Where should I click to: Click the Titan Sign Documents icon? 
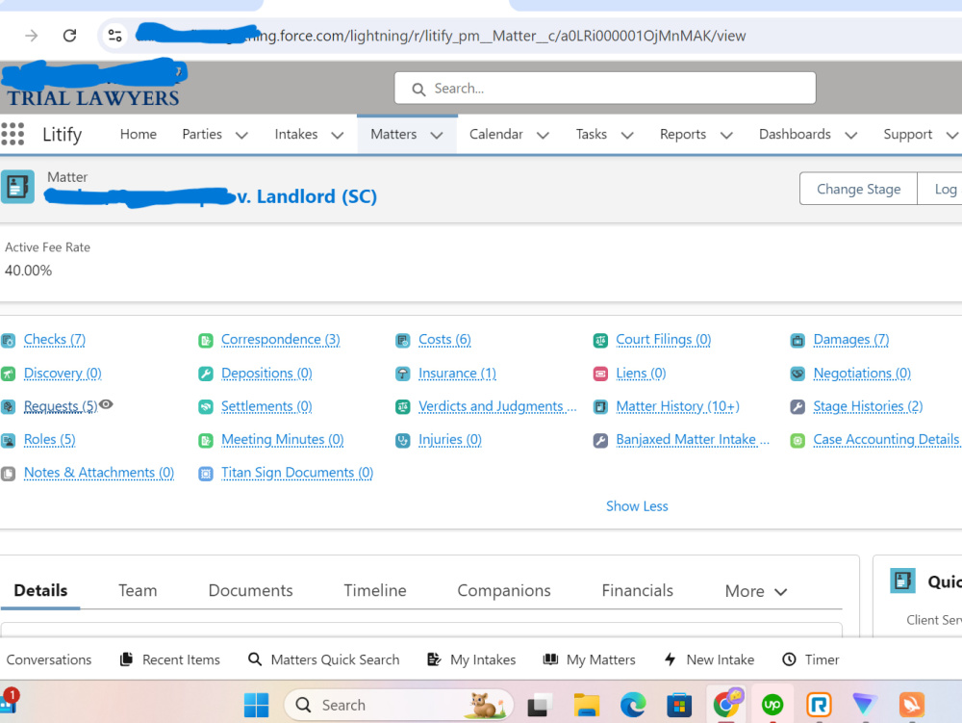[x=206, y=474]
